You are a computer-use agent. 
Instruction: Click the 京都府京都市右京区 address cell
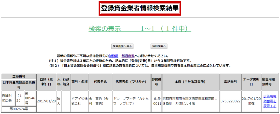pyautogui.click(x=191, y=101)
